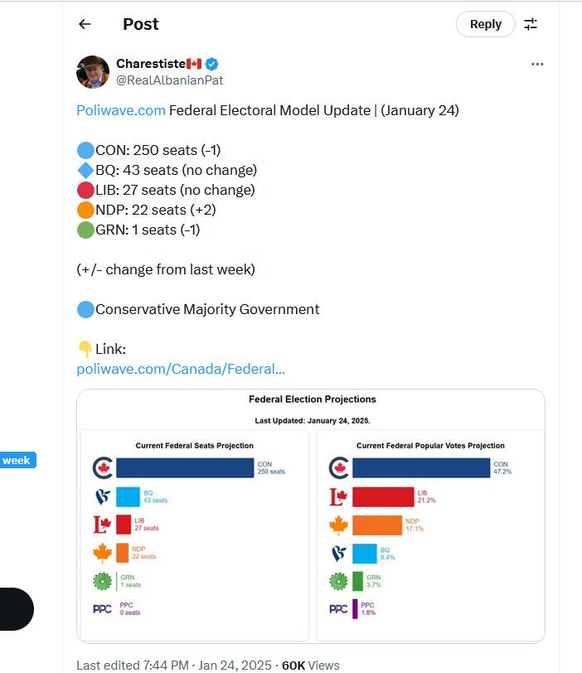Viewport: 582px width, 673px height.
Task: Open the Poliwave.com link in the post's first line
Action: click(121, 110)
